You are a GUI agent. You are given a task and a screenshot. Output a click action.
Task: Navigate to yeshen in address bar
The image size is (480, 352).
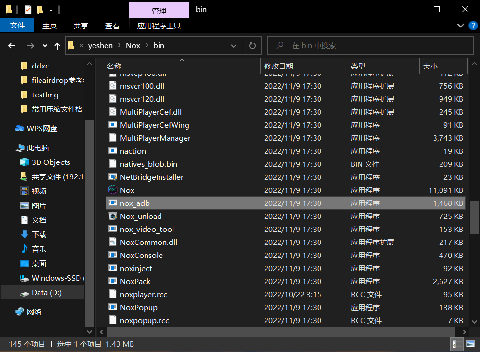click(100, 46)
